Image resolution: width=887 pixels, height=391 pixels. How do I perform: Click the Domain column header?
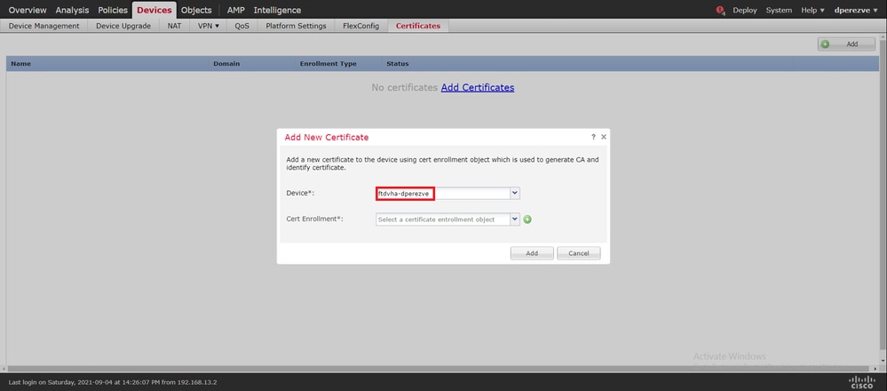point(226,64)
